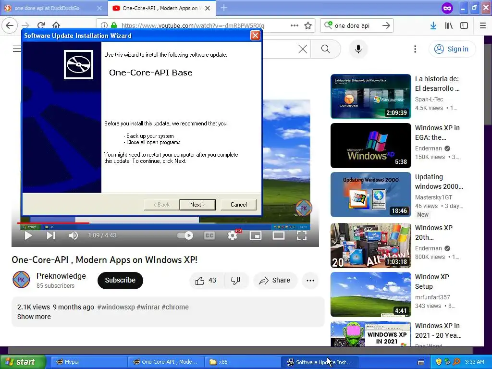
Task: Toggle the browser sidebar icon
Action: click(x=464, y=25)
